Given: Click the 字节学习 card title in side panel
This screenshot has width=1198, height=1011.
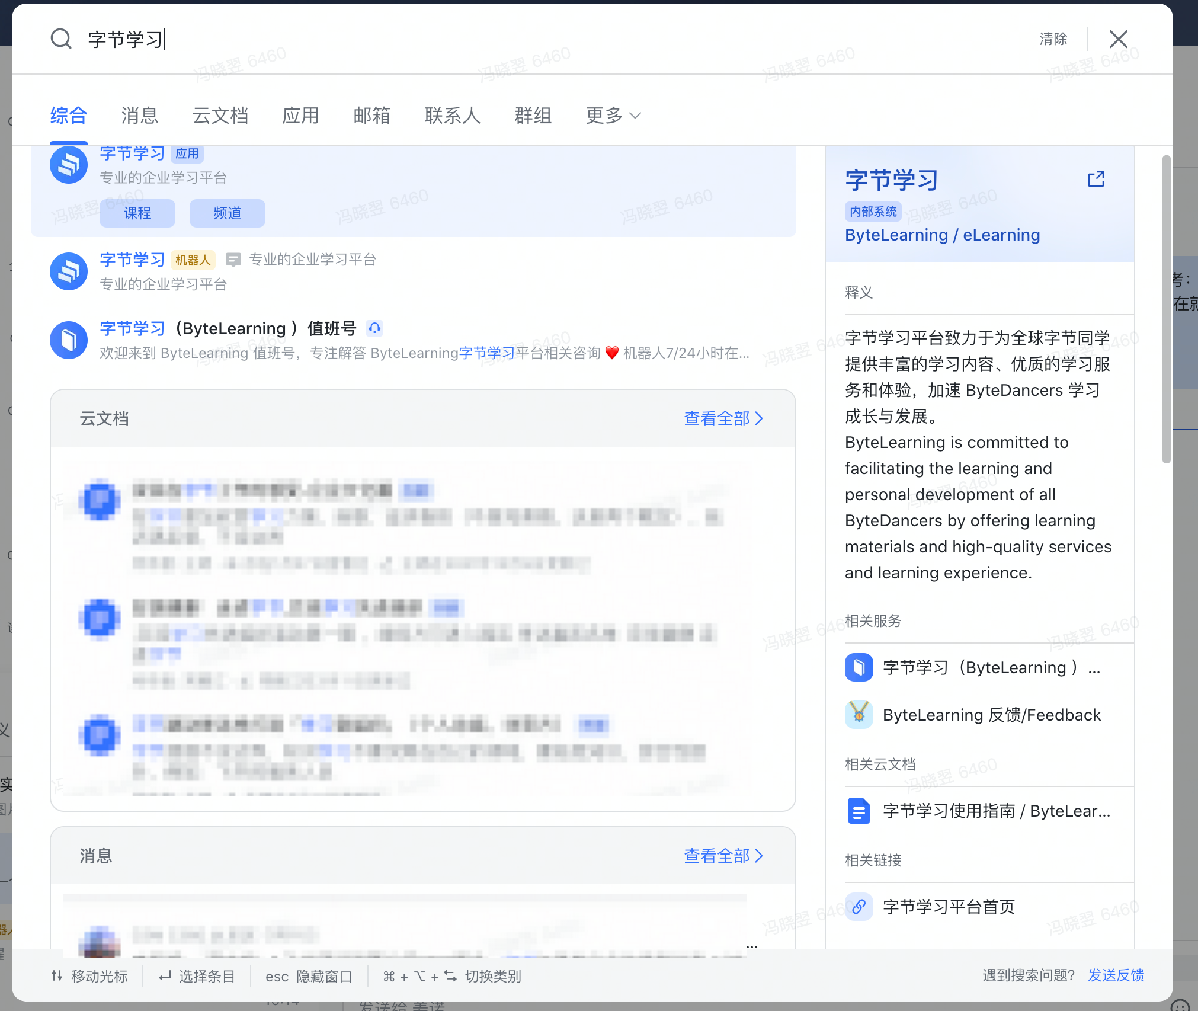Looking at the screenshot, I should [892, 180].
